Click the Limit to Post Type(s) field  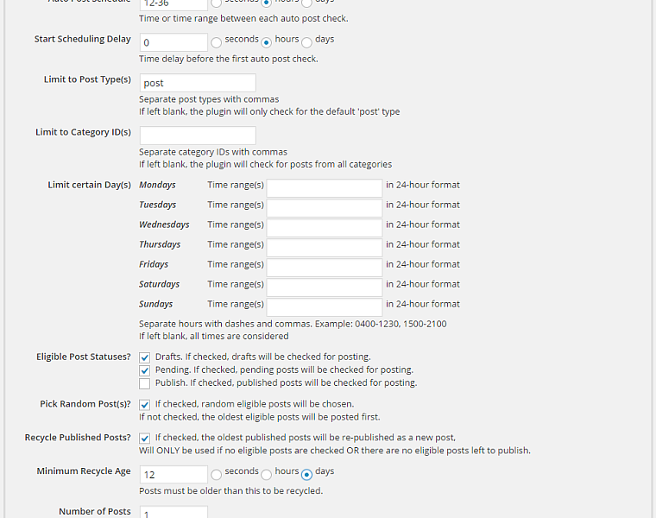(198, 83)
